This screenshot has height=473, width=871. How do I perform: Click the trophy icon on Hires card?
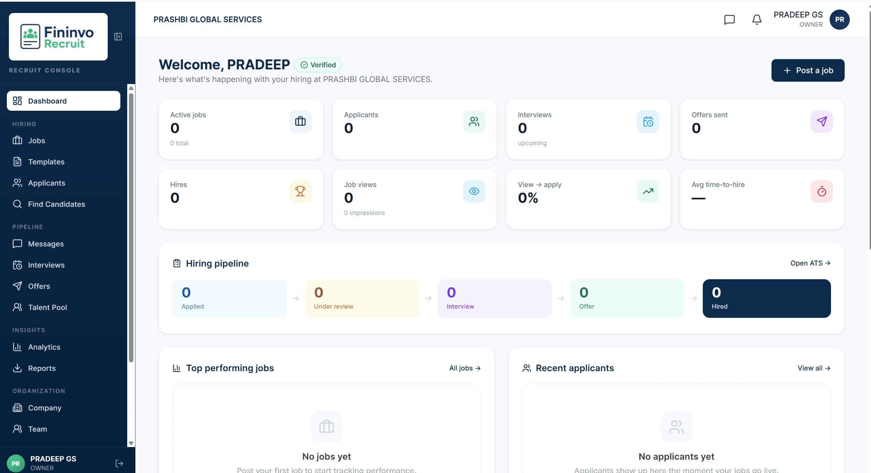coord(300,191)
